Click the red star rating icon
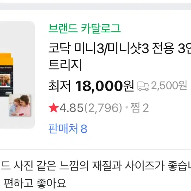191x191 pixels. coord(54,107)
